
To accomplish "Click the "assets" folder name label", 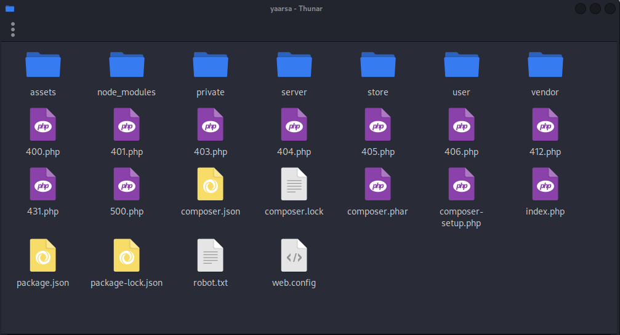I will tap(42, 92).
